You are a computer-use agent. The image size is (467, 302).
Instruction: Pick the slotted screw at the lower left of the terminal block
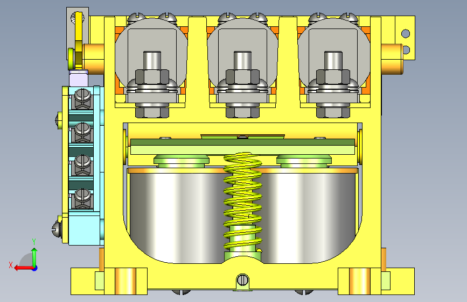click(x=57, y=229)
